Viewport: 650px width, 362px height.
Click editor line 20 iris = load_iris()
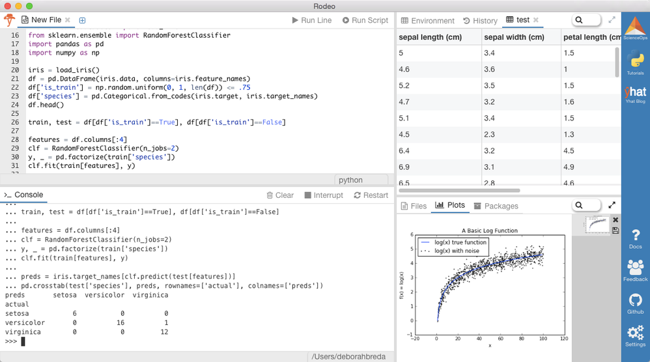click(64, 70)
